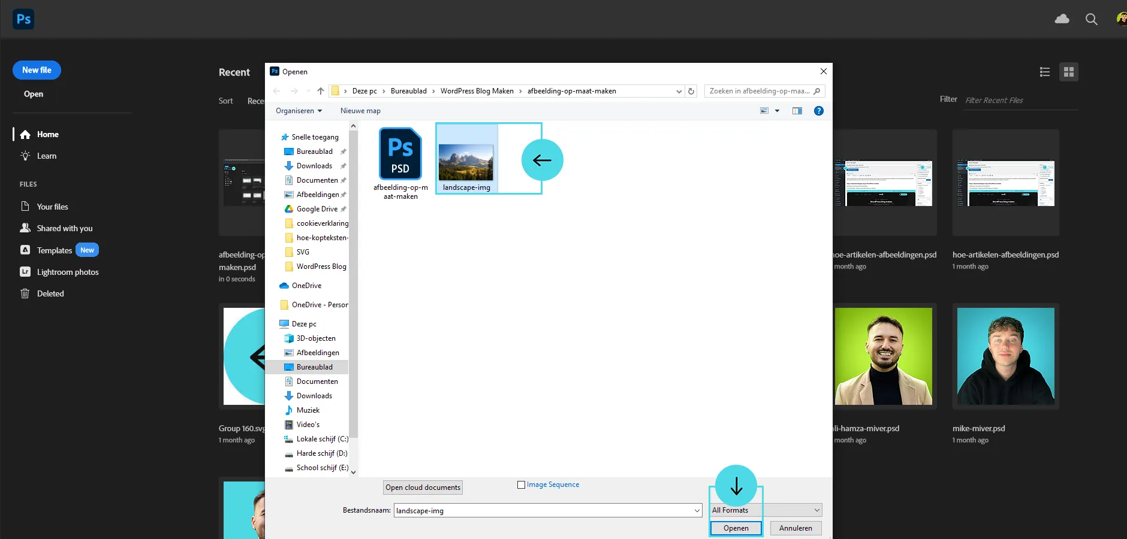Viewport: 1127px width, 539px height.
Task: Go up one folder level arrow
Action: point(321,91)
